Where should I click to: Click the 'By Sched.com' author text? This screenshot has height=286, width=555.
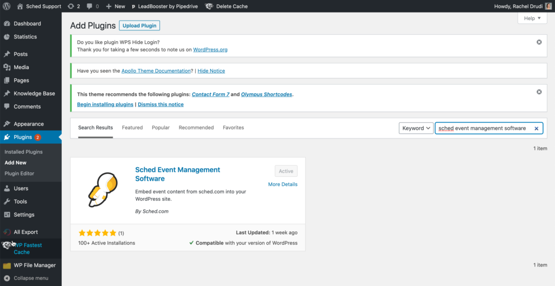(x=152, y=211)
